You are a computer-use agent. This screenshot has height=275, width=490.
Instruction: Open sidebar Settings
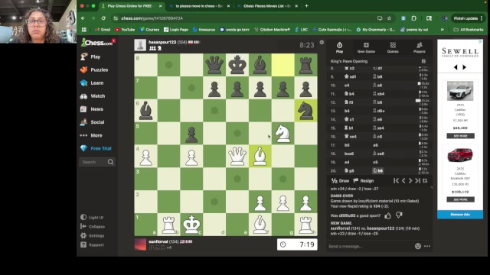(92, 236)
